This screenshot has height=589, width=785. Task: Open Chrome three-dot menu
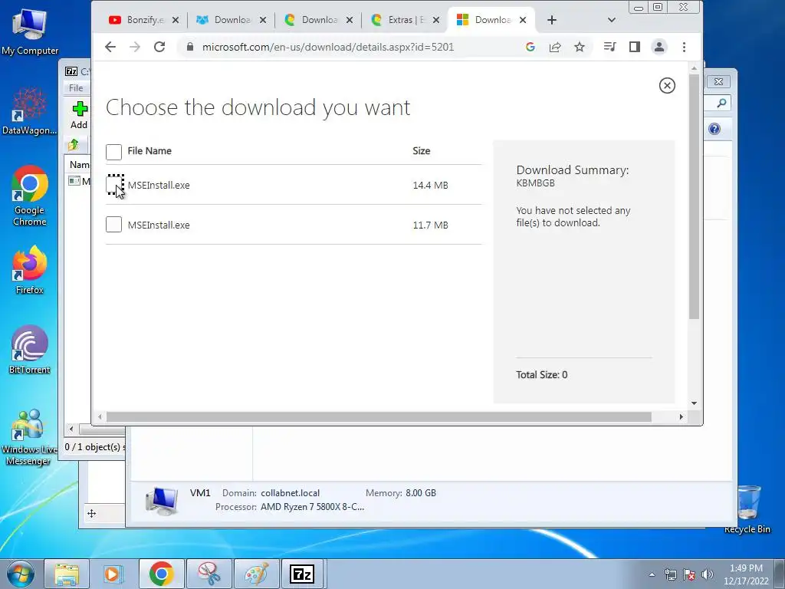[684, 47]
